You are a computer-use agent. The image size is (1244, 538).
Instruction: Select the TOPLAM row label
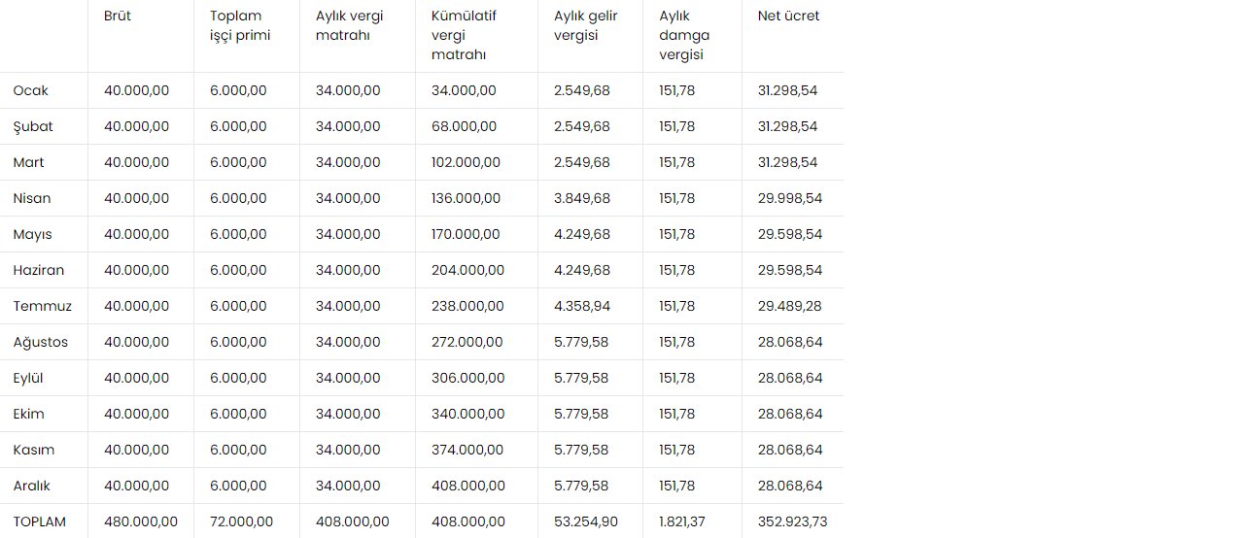click(40, 521)
